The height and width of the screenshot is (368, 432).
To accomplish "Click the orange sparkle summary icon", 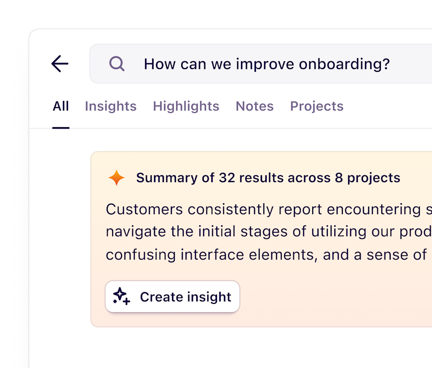I will (x=116, y=177).
